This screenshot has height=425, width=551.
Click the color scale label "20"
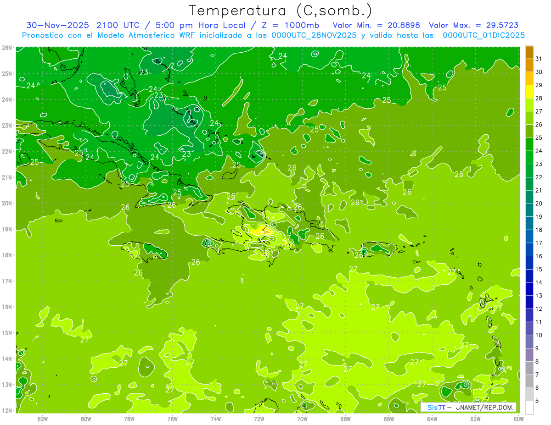(x=539, y=203)
